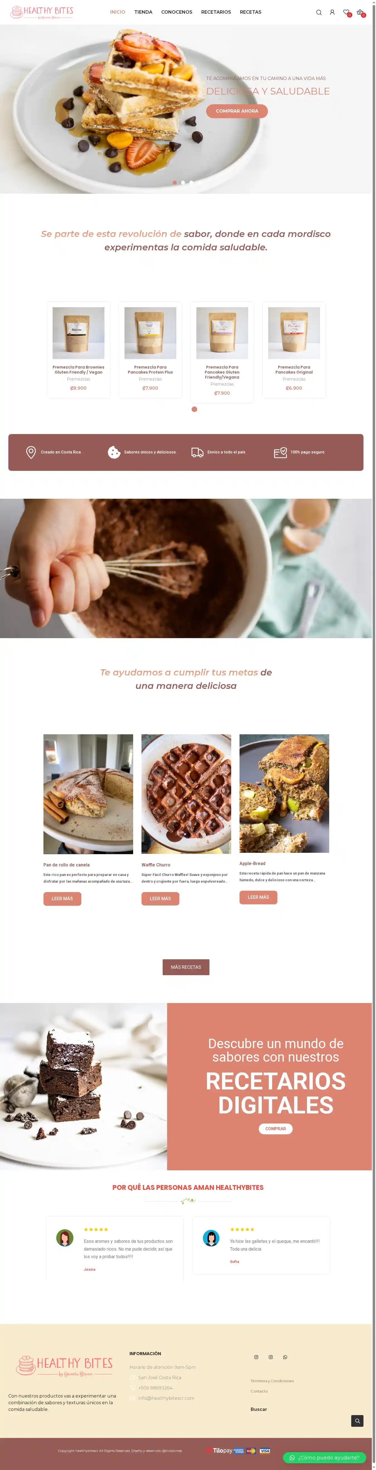The width and height of the screenshot is (376, 1470).
Task: Click the Healthy Bites logo in header
Action: click(41, 12)
